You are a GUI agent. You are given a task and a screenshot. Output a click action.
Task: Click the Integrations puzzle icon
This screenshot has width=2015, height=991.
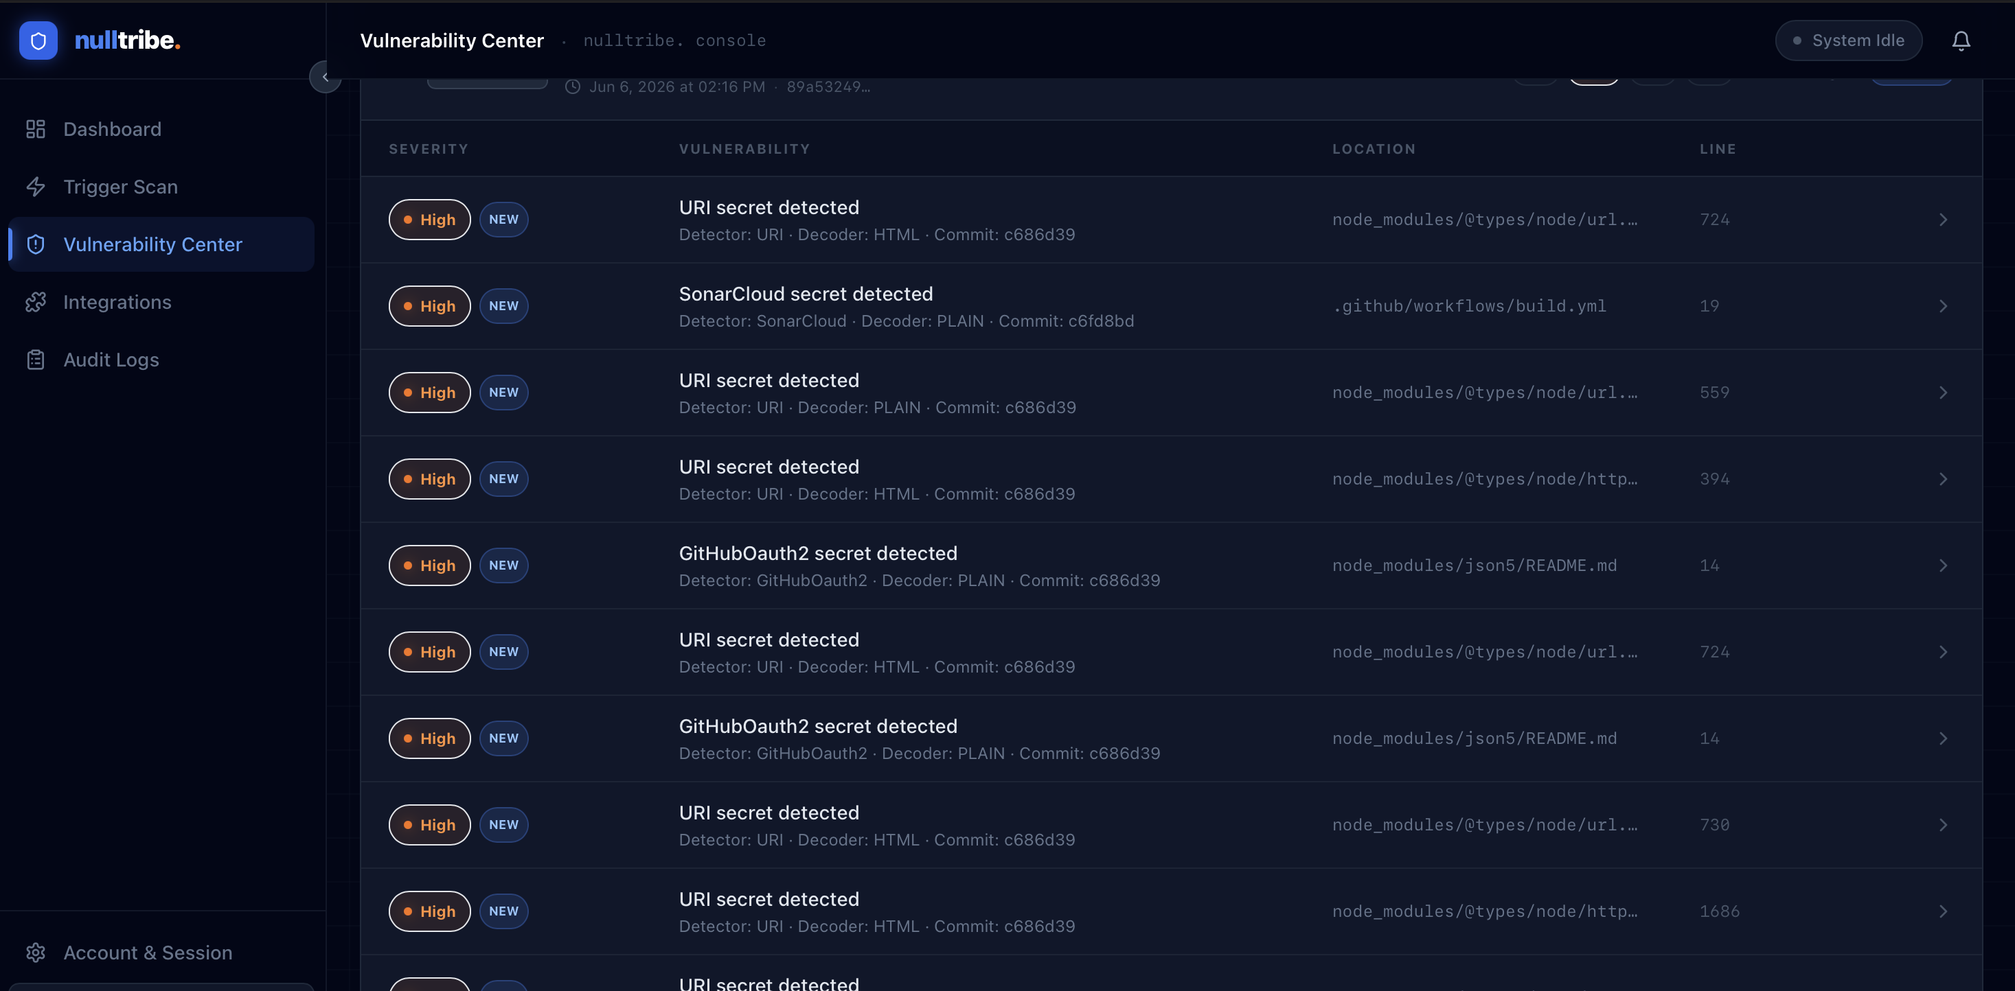[x=36, y=302]
